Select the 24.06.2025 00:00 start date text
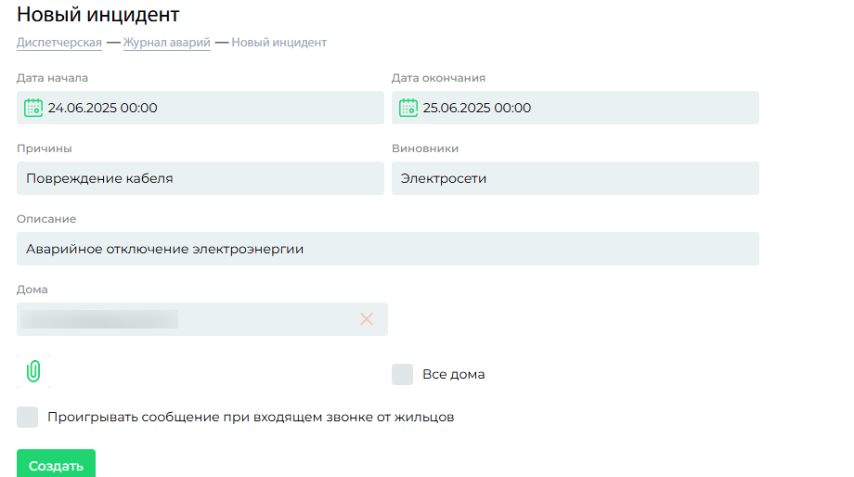Image resolution: width=854 pixels, height=477 pixels. [x=102, y=108]
